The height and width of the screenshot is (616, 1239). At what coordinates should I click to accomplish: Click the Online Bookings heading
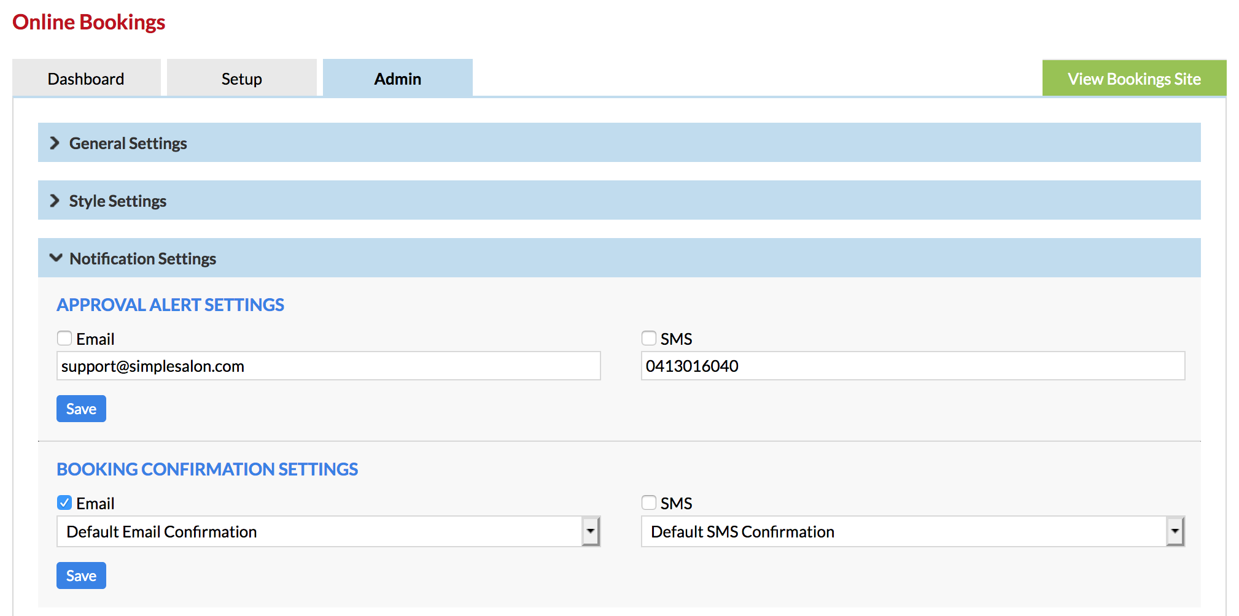(89, 22)
